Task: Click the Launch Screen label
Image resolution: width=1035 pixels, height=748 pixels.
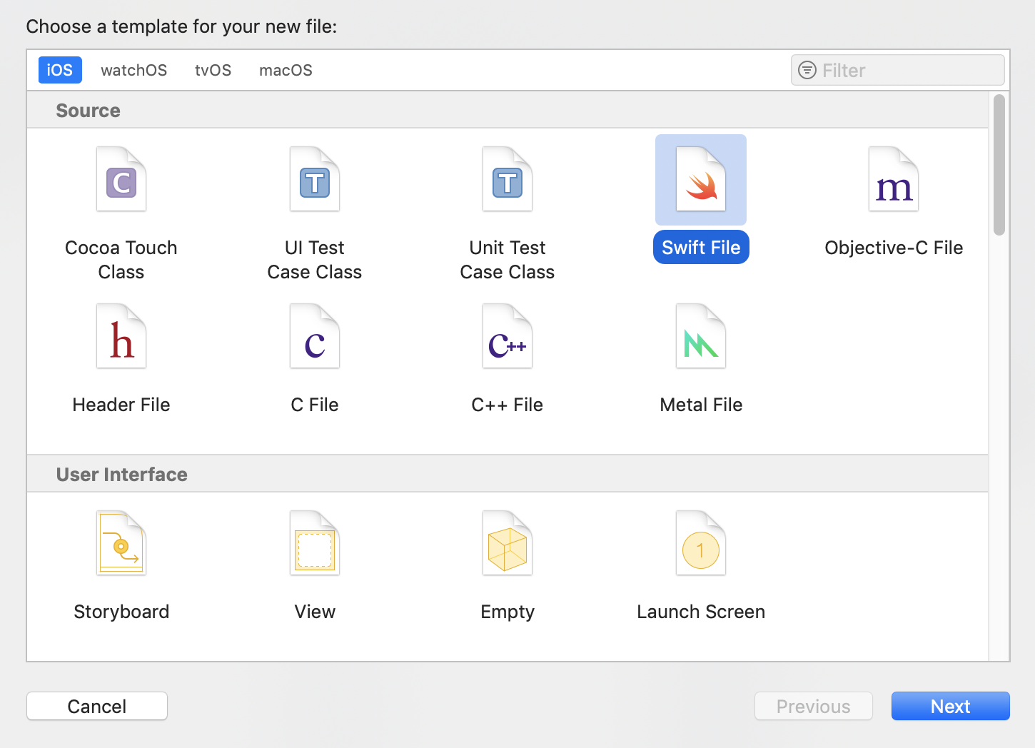Action: [701, 612]
